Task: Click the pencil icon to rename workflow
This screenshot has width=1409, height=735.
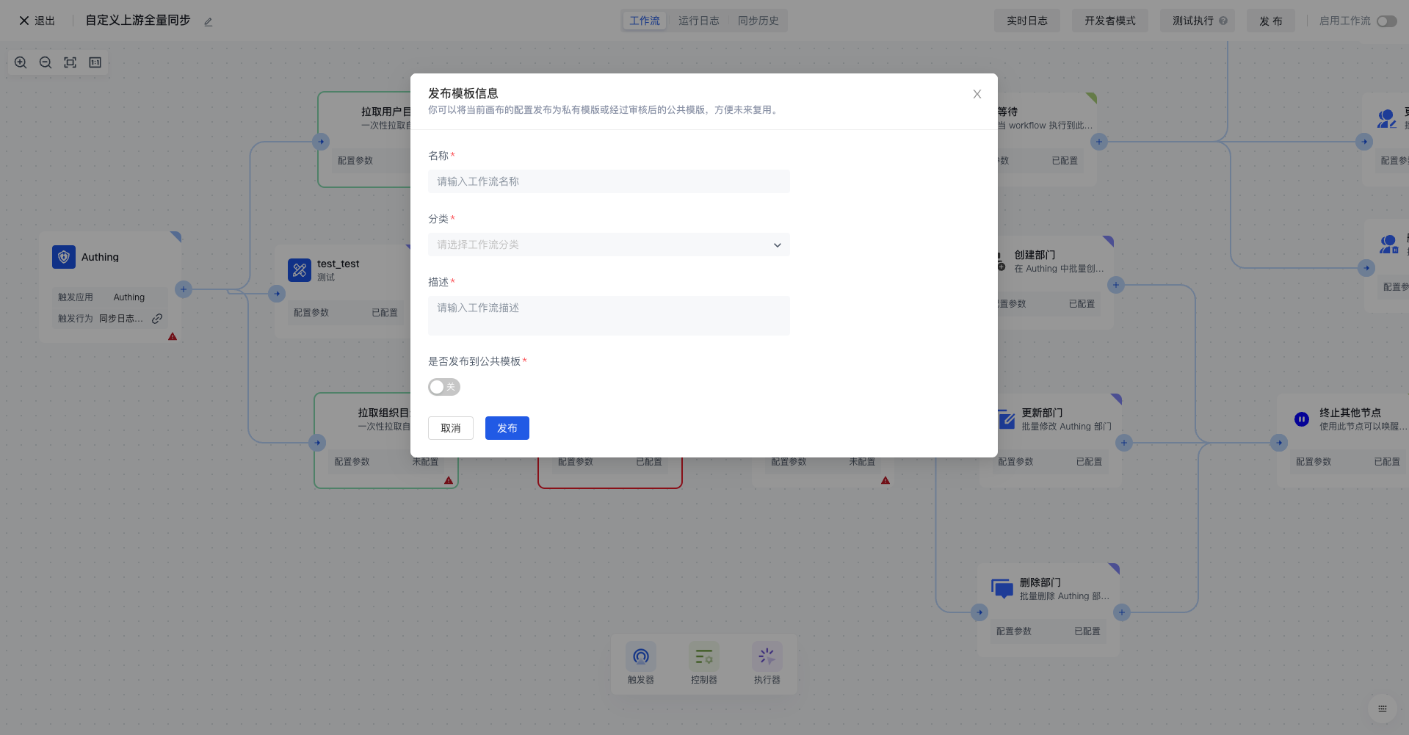Action: click(209, 22)
